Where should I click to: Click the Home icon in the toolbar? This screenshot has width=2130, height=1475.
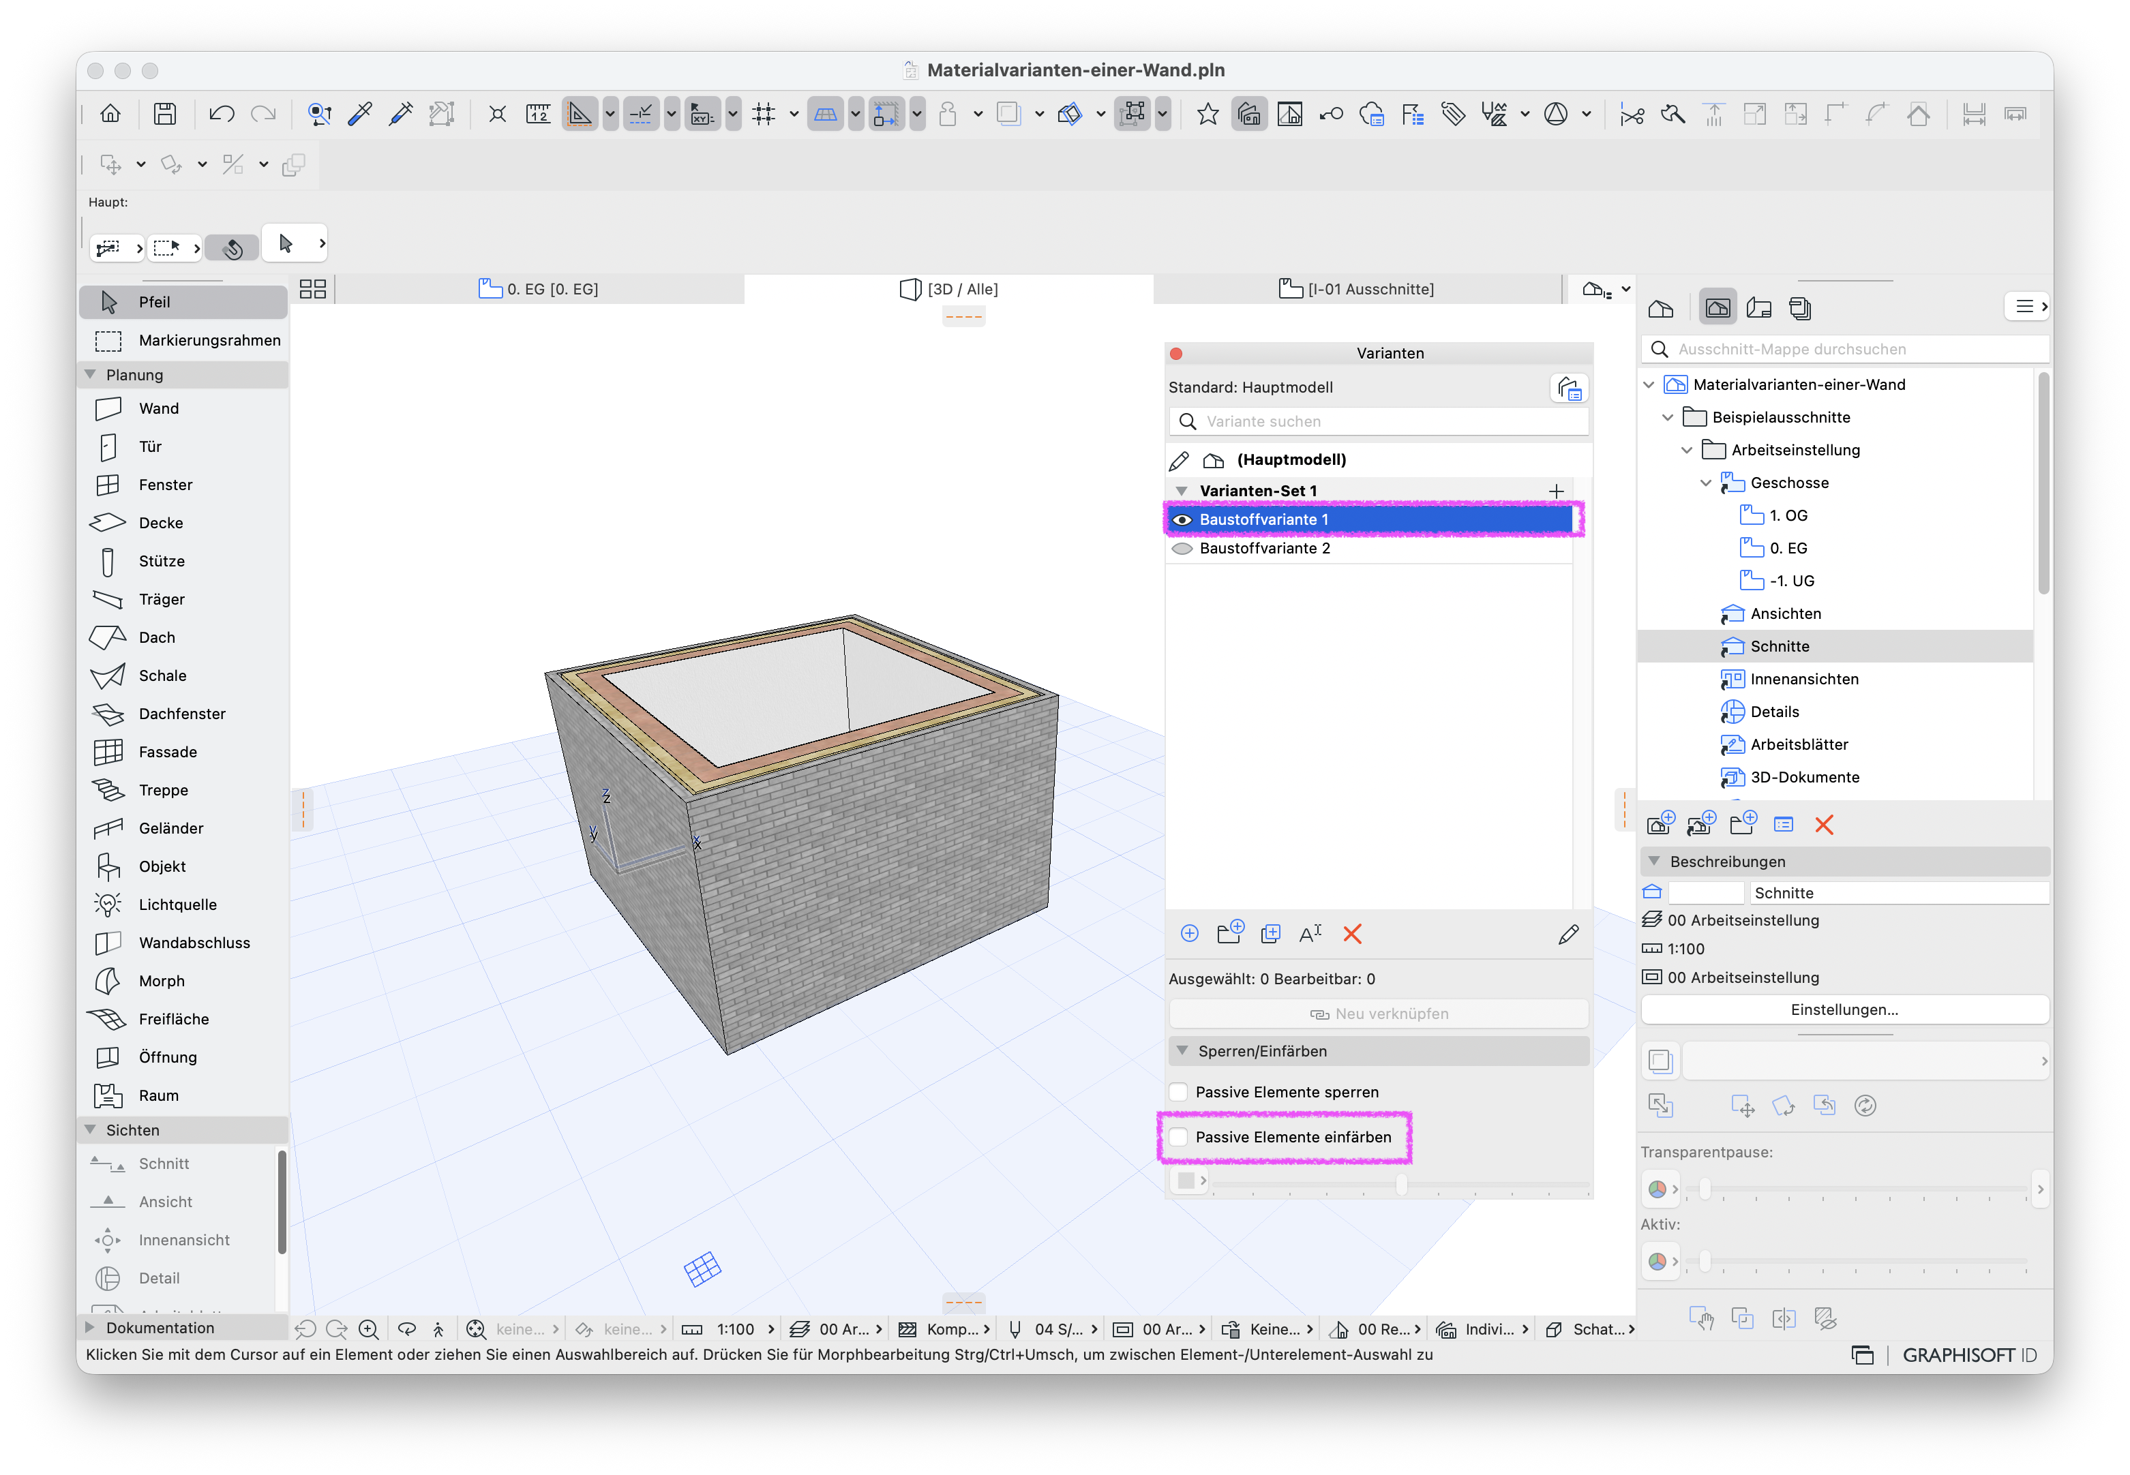(x=110, y=115)
